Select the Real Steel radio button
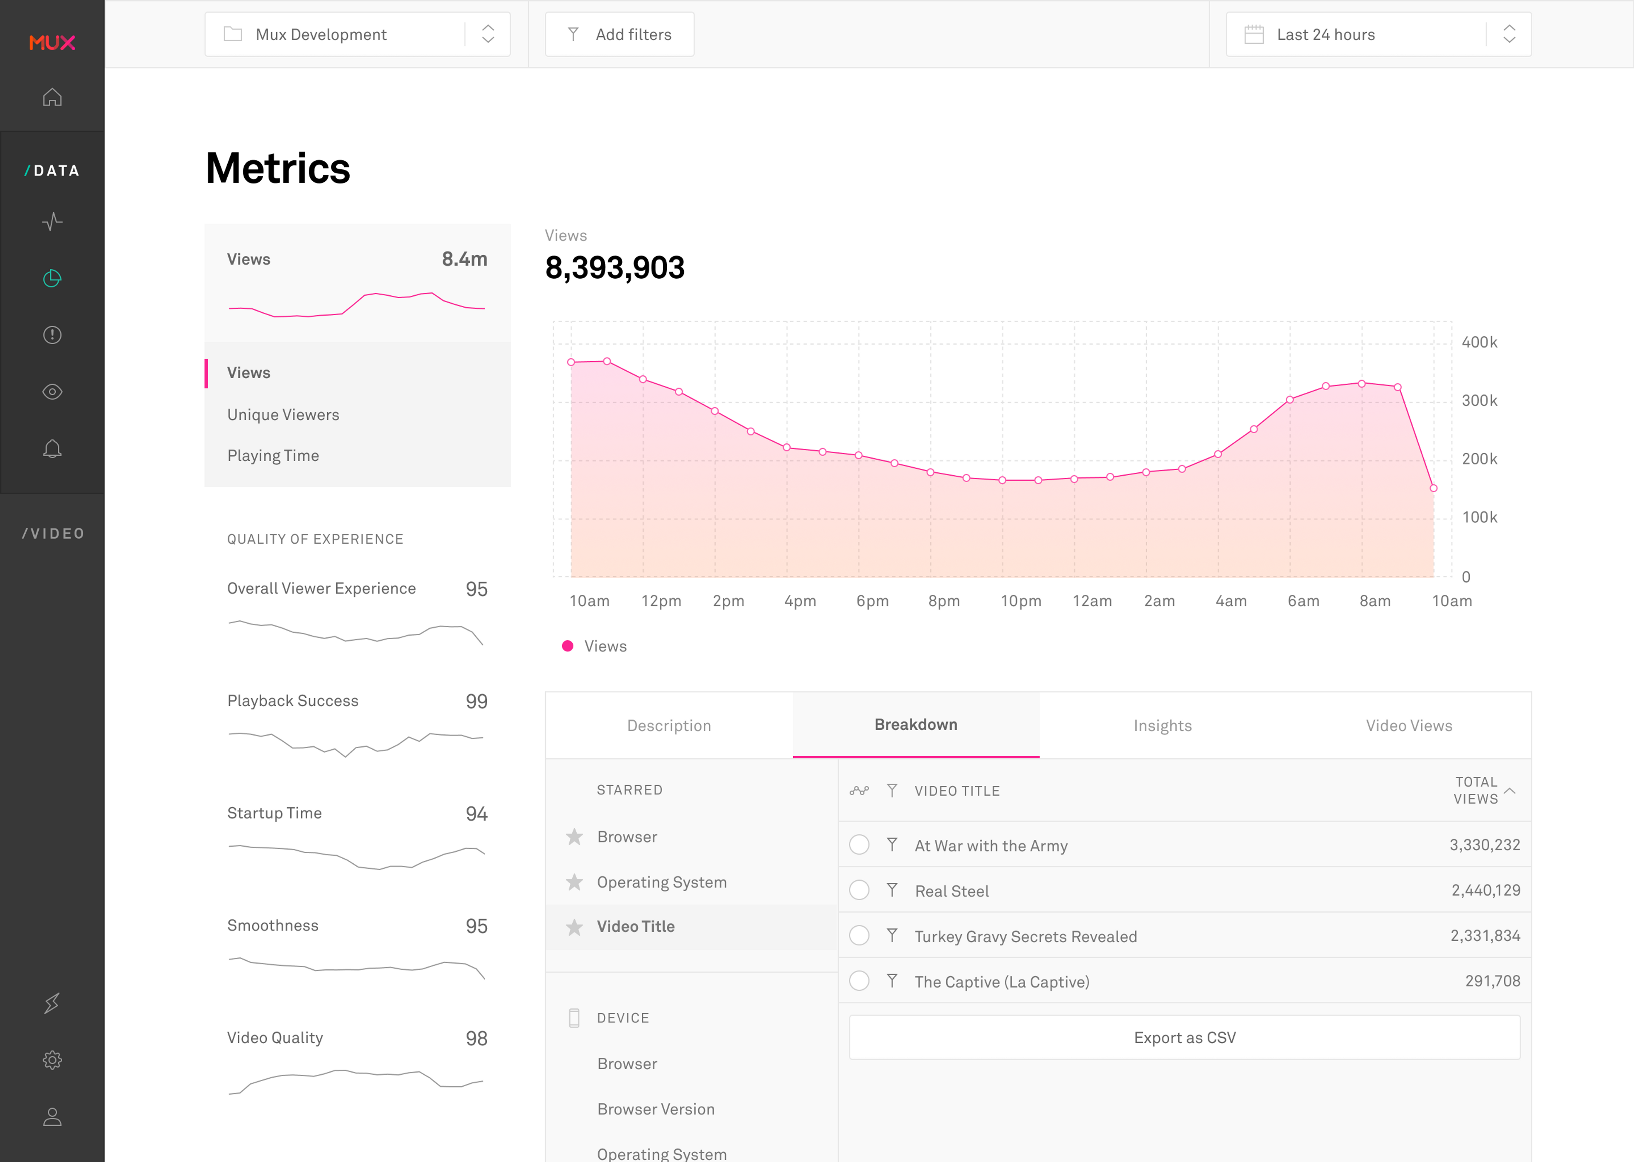 click(859, 890)
